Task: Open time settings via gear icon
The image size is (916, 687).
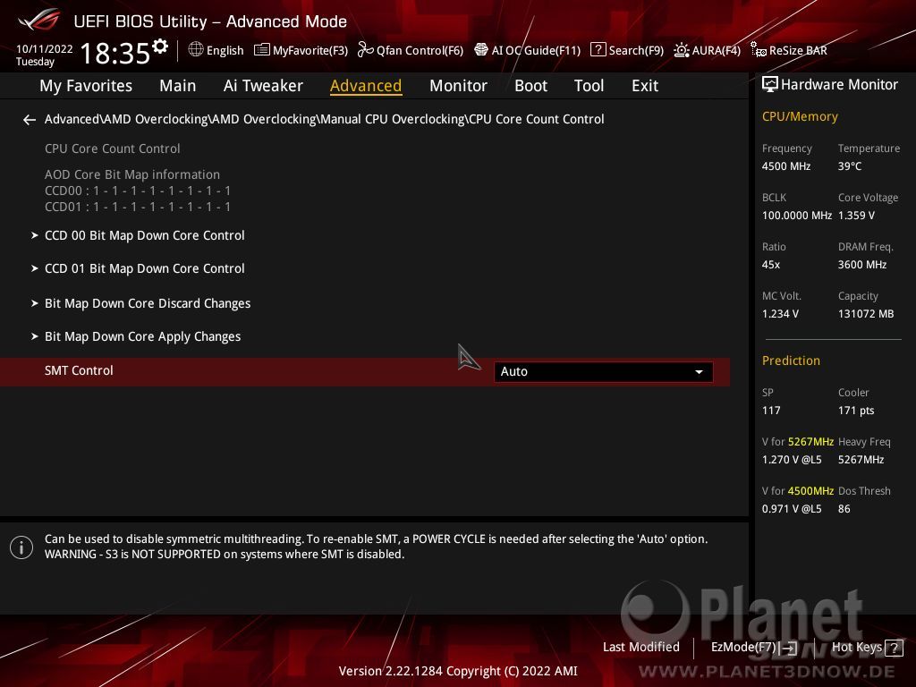Action: pyautogui.click(x=160, y=47)
